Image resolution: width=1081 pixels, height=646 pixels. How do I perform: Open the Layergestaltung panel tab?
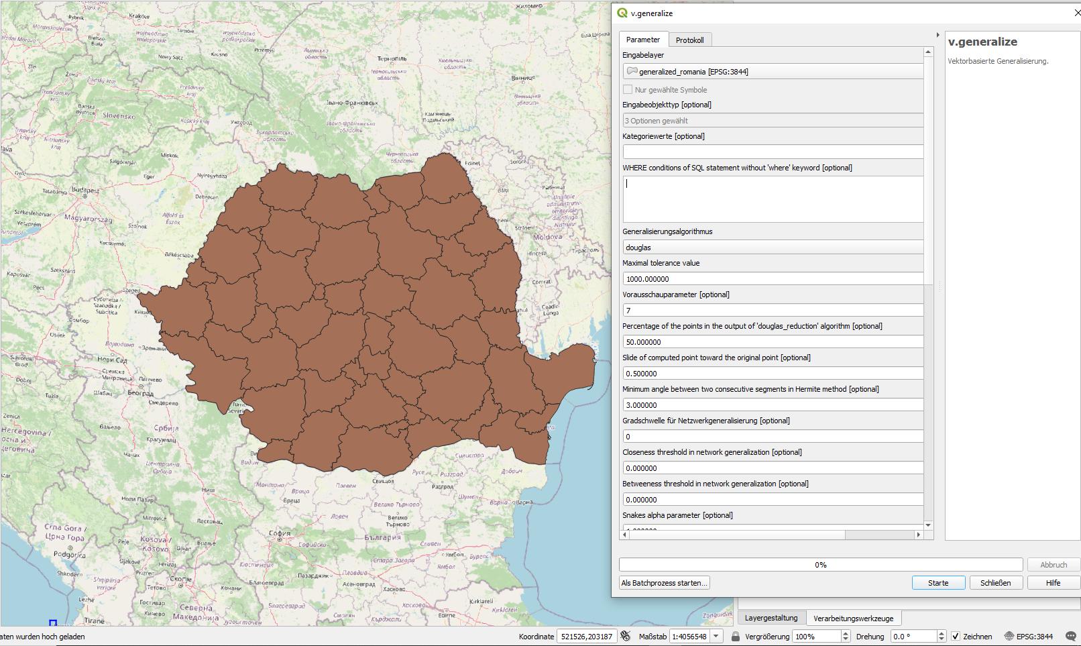771,618
